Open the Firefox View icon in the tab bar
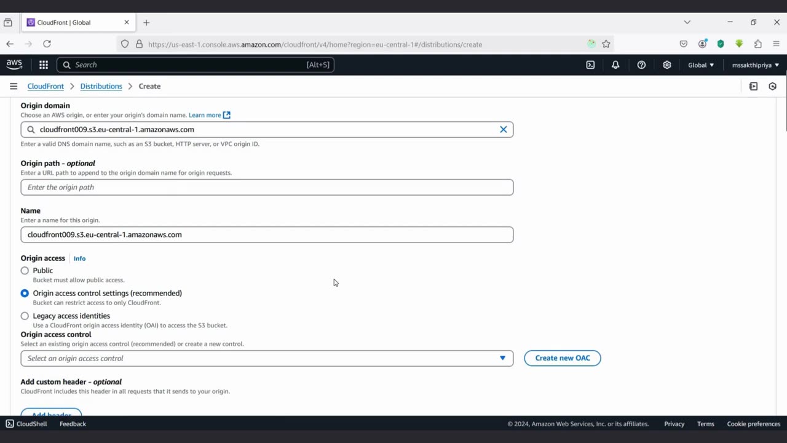This screenshot has height=443, width=787. 7,22
